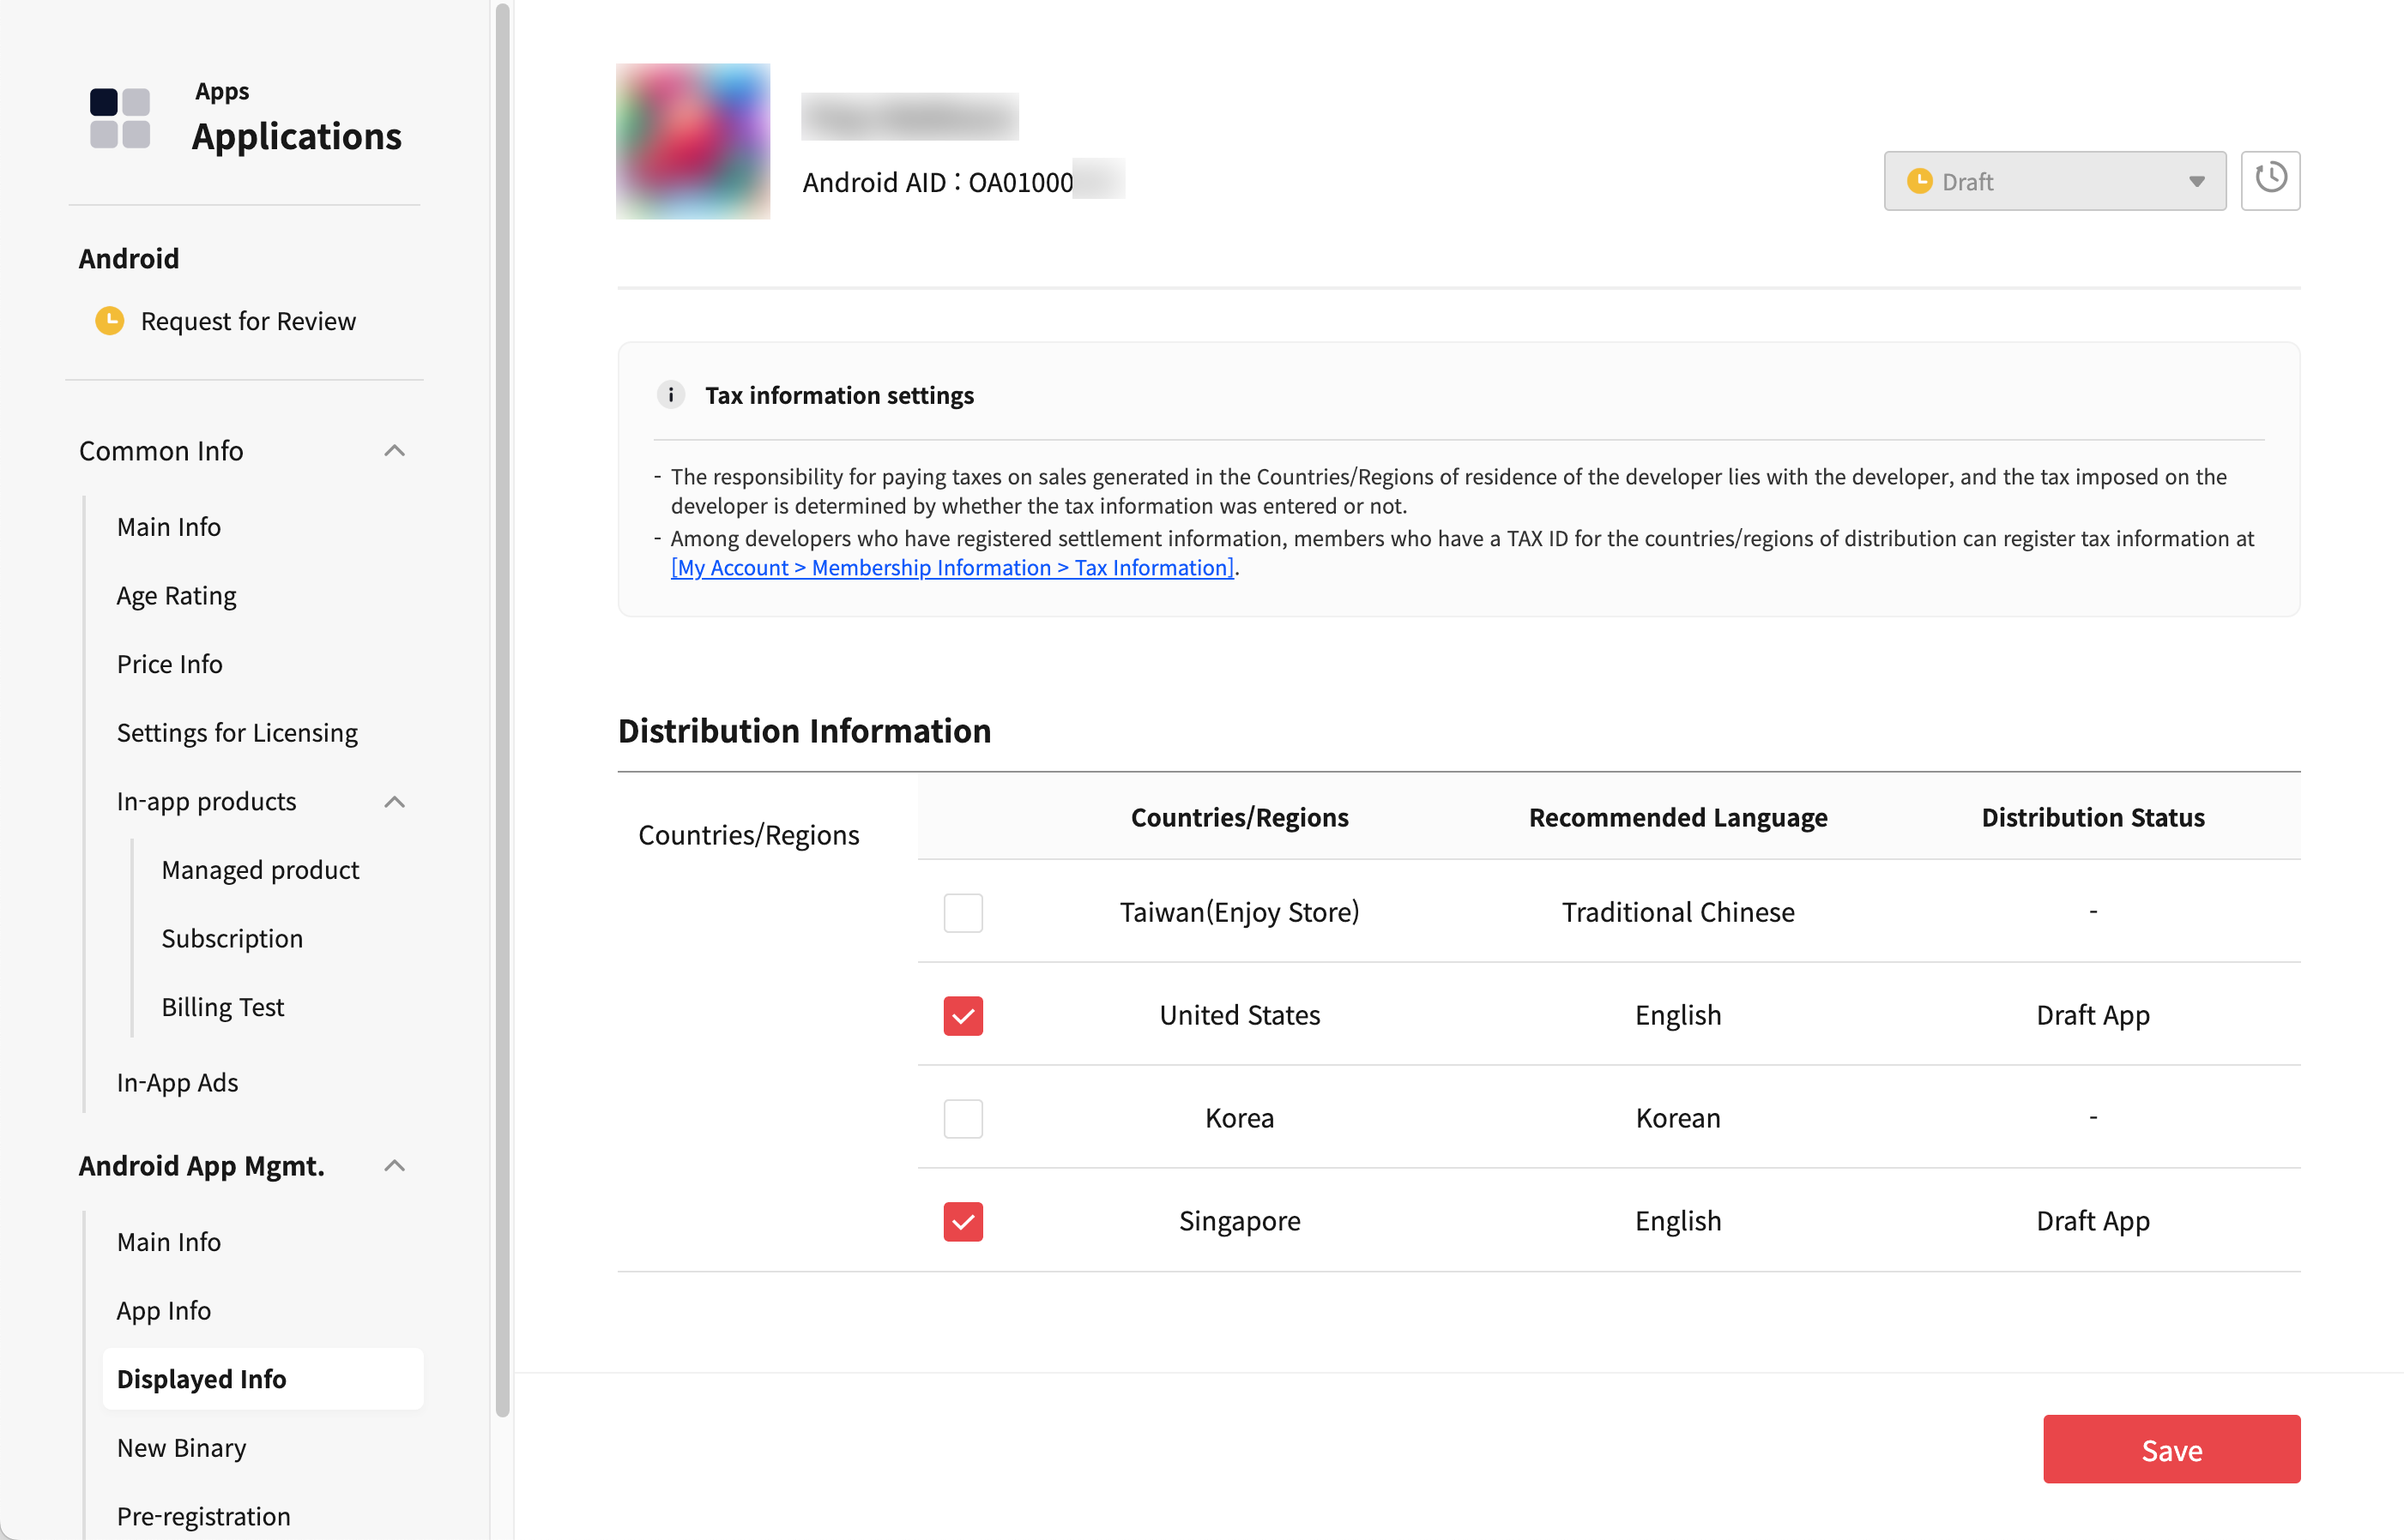Click the Save button
2404x1540 pixels.
[2171, 1449]
